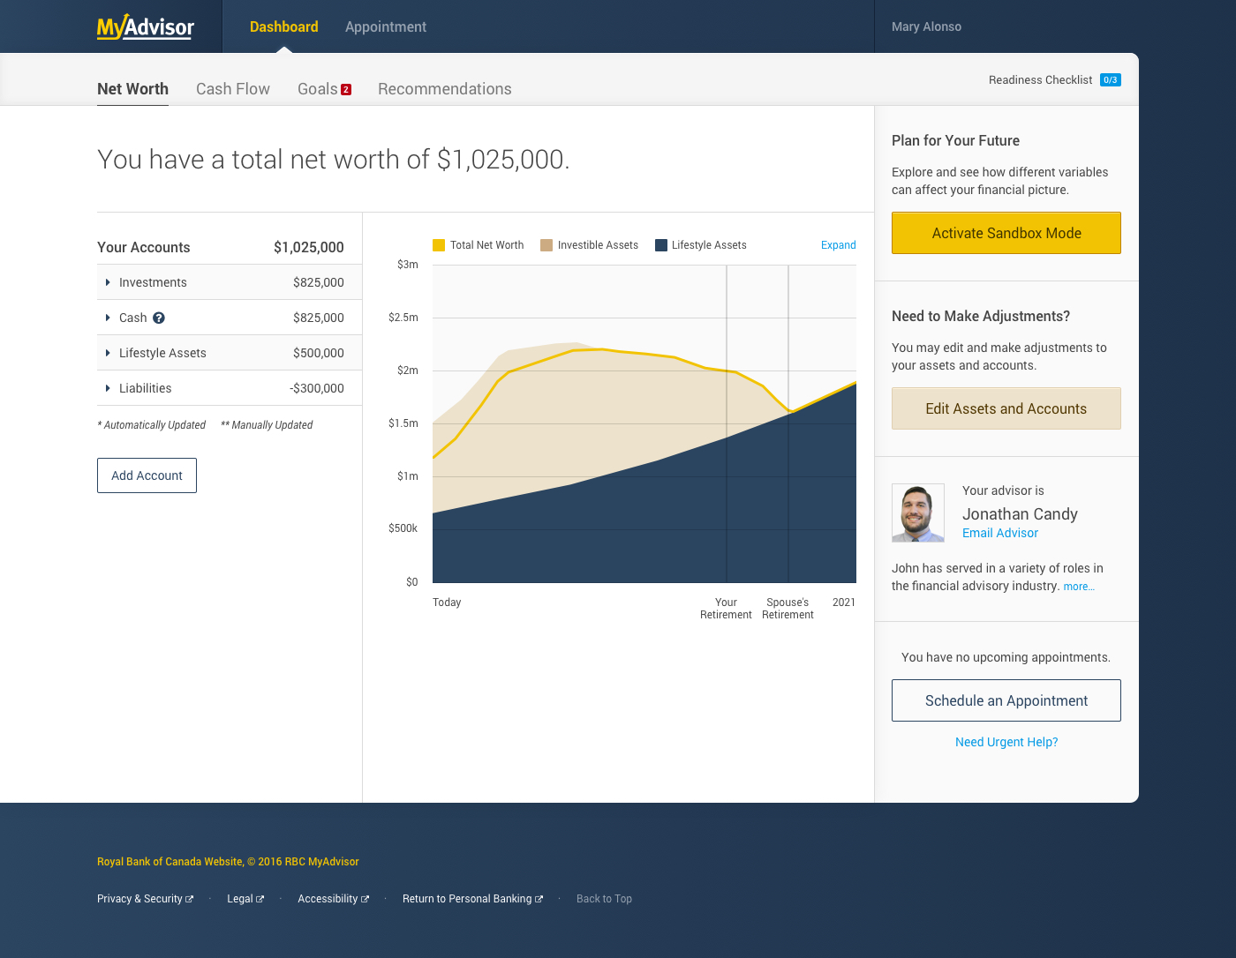This screenshot has height=958, width=1236.
Task: Click the Edit Assets and Accounts button
Action: [x=1006, y=408]
